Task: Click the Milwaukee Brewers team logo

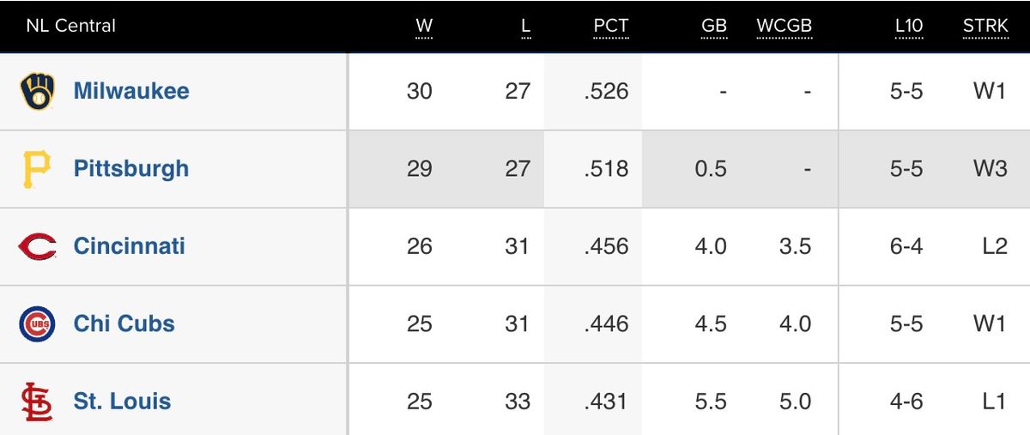Action: 38,92
